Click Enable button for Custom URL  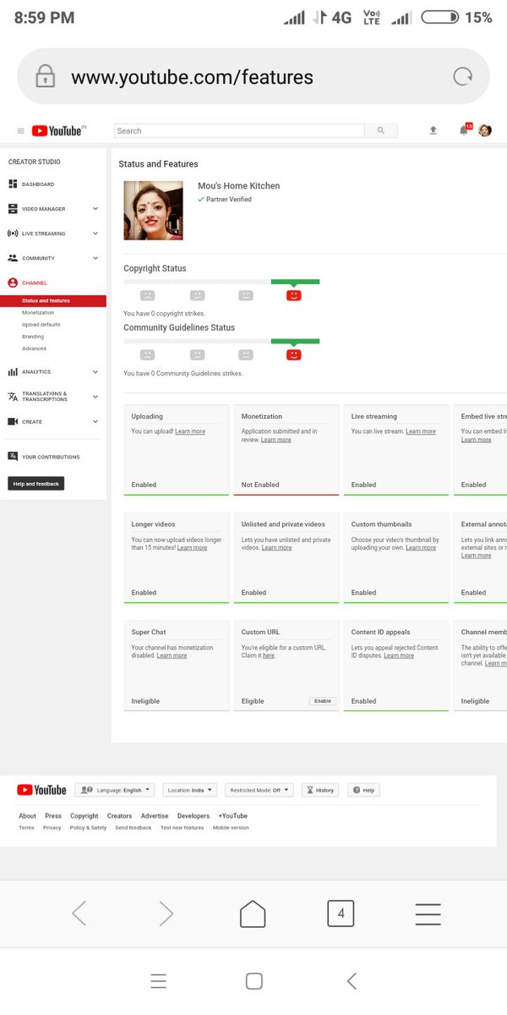coord(323,701)
